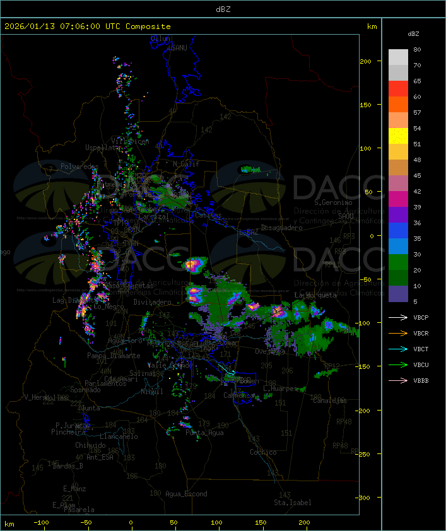
Task: Click the green VBCU arrow icon
Action: tap(398, 365)
